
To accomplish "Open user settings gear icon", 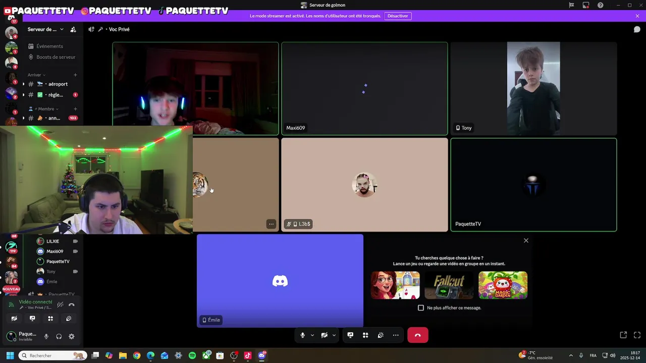I will (x=71, y=336).
